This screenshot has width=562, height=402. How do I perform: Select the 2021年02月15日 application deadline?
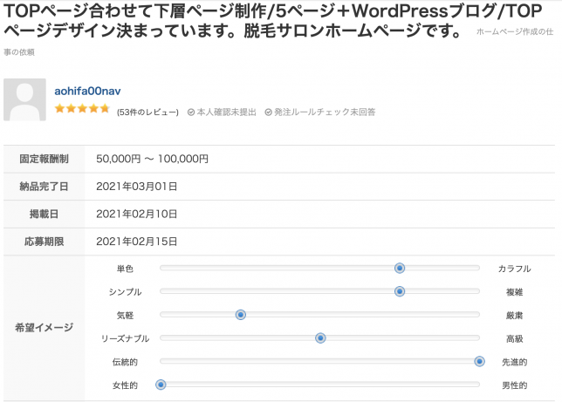tap(136, 242)
